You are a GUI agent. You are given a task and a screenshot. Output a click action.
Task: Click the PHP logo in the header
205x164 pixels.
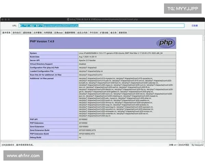166,43
